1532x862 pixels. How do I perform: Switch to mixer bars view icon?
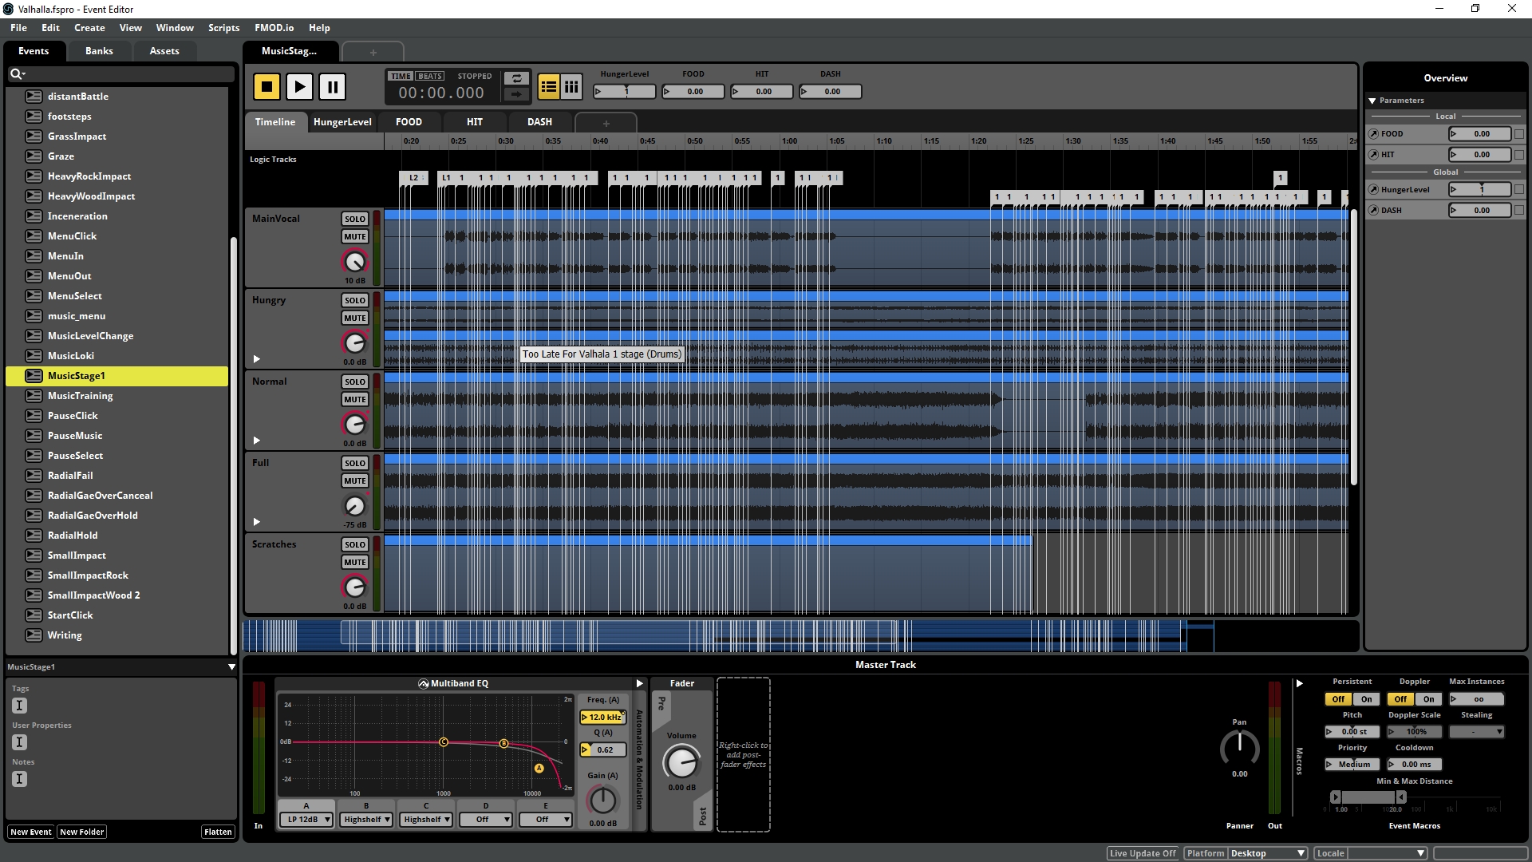tap(571, 86)
